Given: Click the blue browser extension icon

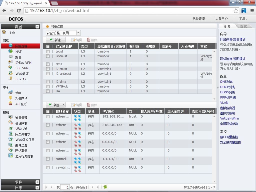Looking at the screenshot, I should tap(244, 10).
